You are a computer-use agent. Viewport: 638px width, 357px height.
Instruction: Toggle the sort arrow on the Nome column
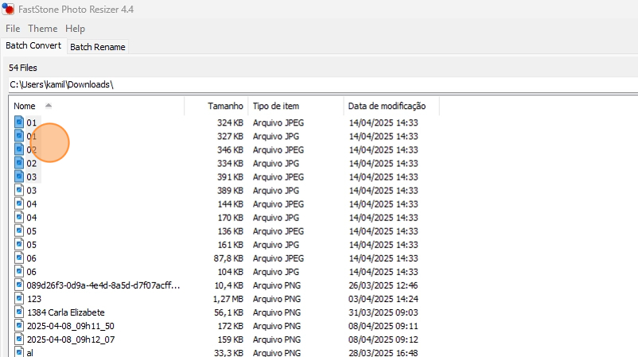(49, 106)
